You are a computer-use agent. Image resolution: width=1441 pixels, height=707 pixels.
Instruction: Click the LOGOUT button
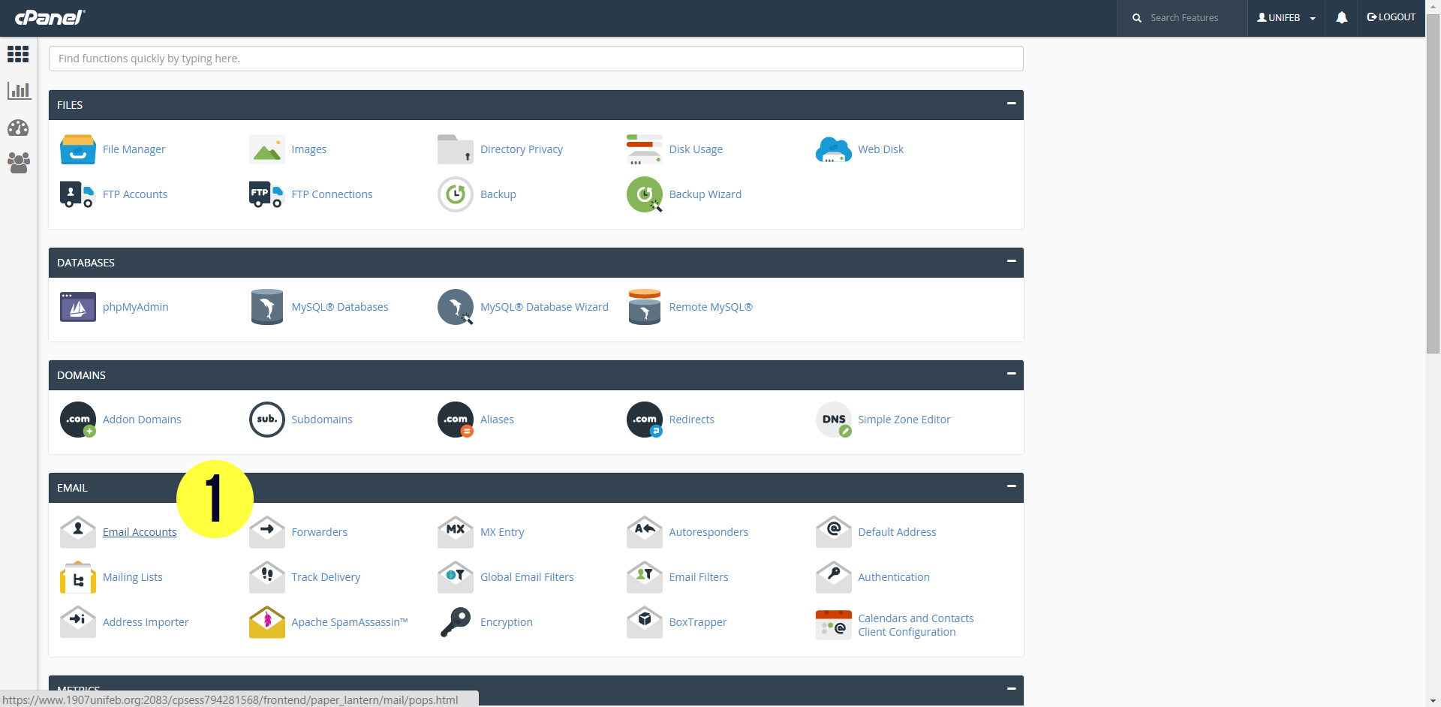coord(1391,17)
